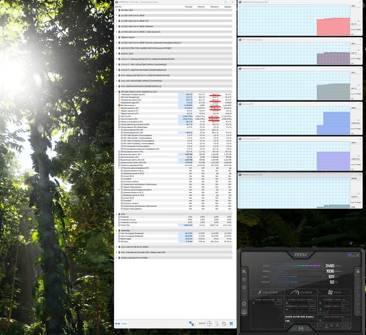Screen dimensions: 366x335
Task: Click the Core Clock slider handle
Action: pyautogui.click(x=287, y=303)
